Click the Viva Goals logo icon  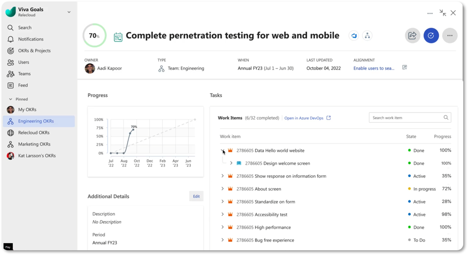pos(11,12)
